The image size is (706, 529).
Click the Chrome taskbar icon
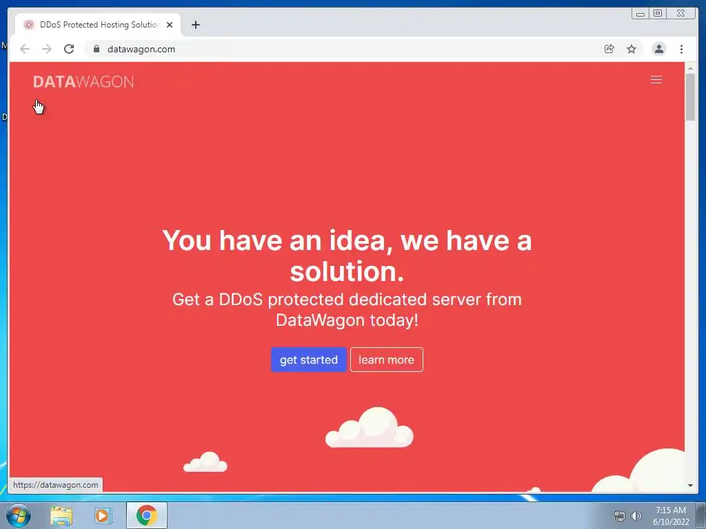click(147, 515)
